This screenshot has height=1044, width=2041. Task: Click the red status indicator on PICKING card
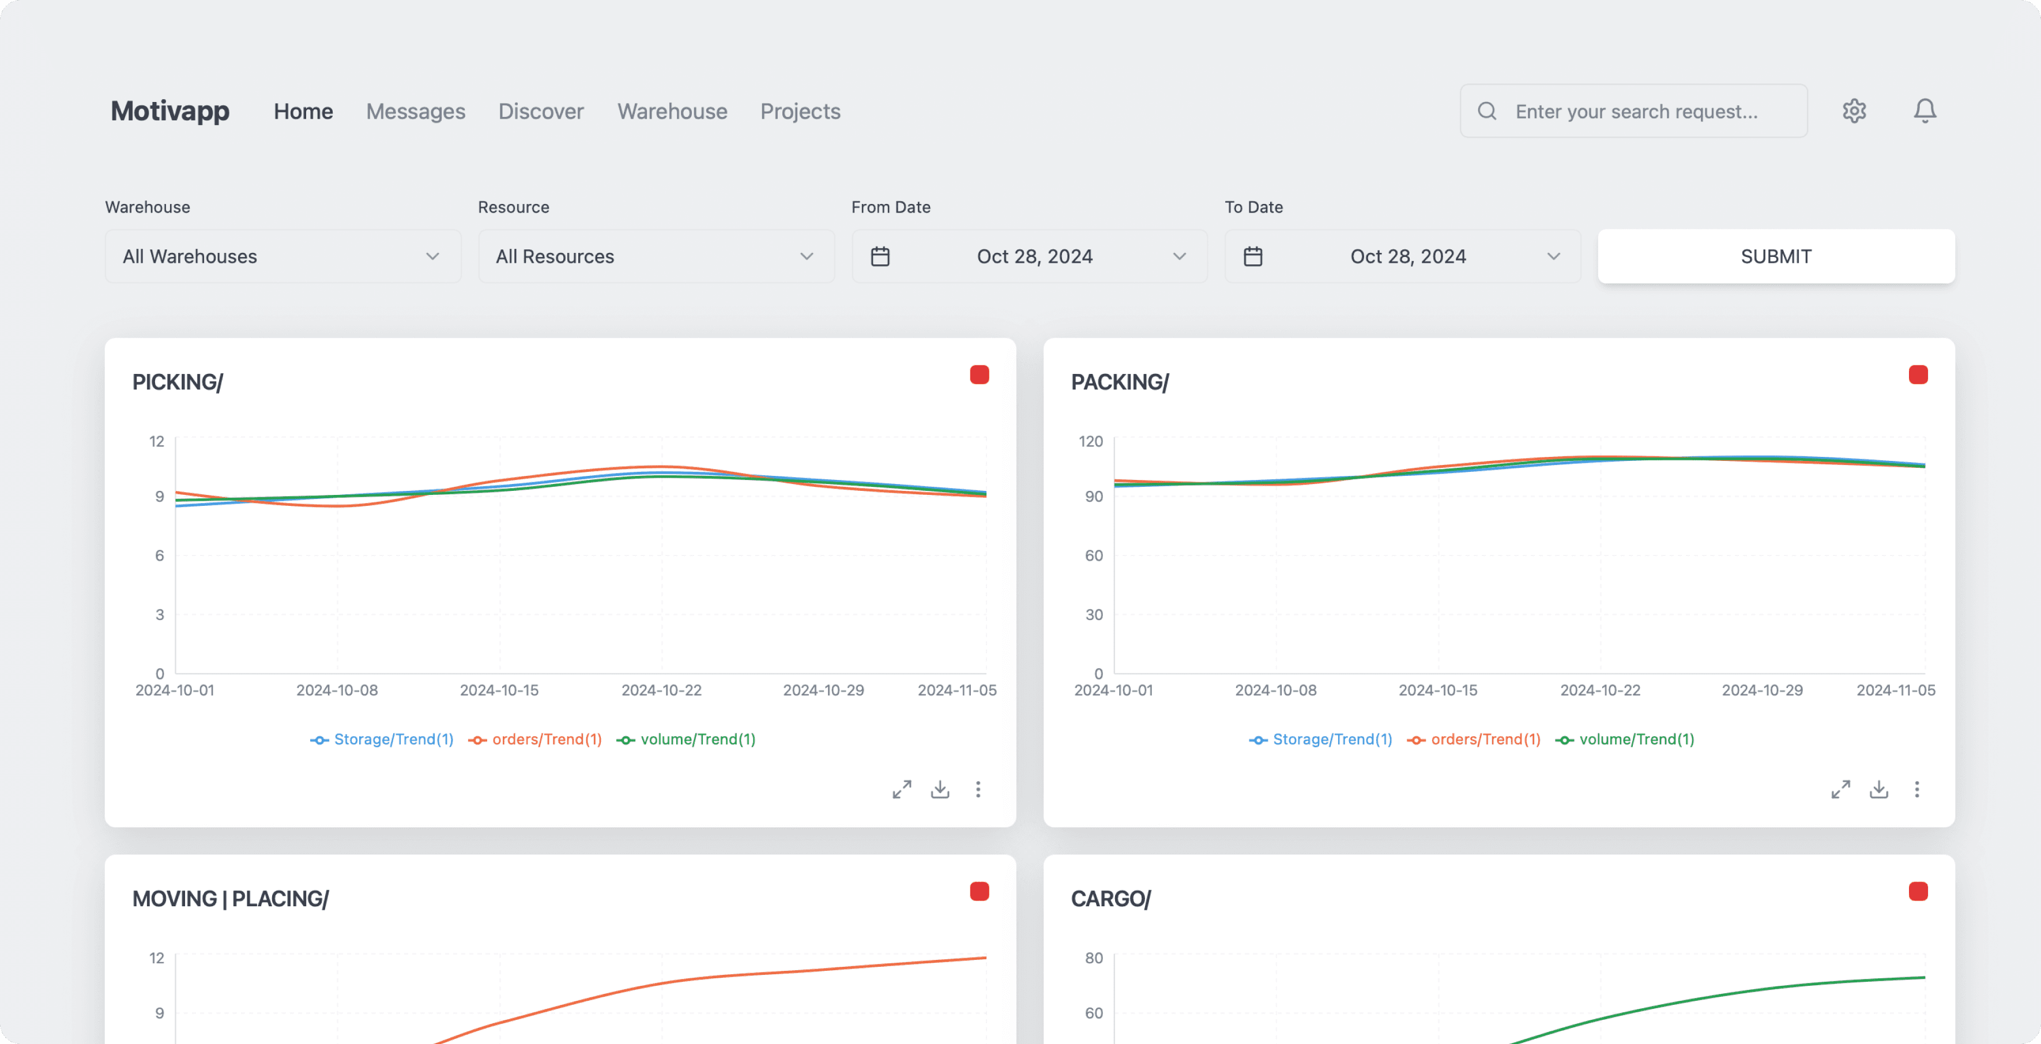tap(978, 375)
